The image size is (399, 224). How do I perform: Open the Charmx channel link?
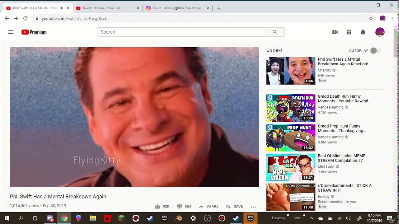click(x=324, y=70)
